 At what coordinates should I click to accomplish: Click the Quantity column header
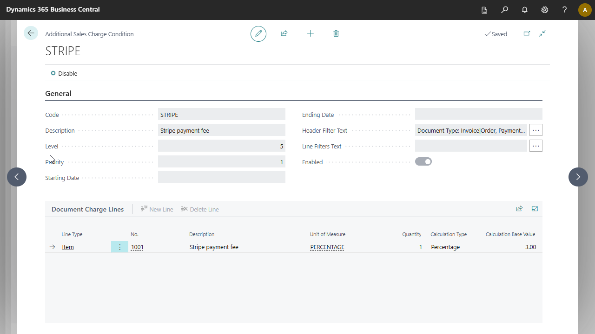click(x=412, y=234)
